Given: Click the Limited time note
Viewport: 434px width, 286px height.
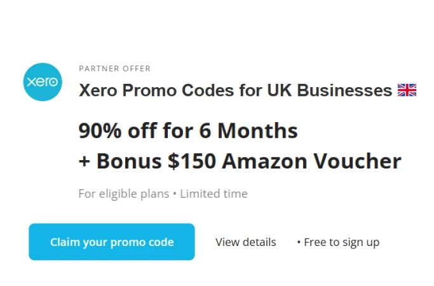Looking at the screenshot, I should 214,194.
